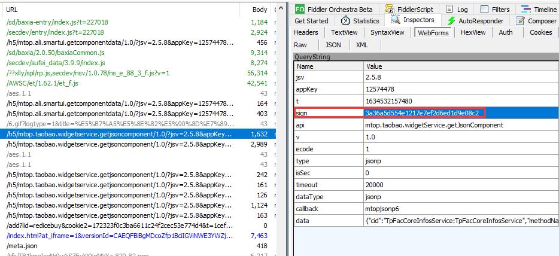
Task: Click the Fiddler Orchestra FO icon
Action: 300,9
